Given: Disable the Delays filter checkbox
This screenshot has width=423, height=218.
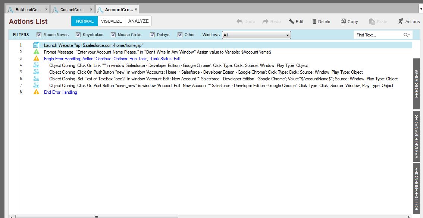Looking at the screenshot, I should click(x=152, y=35).
